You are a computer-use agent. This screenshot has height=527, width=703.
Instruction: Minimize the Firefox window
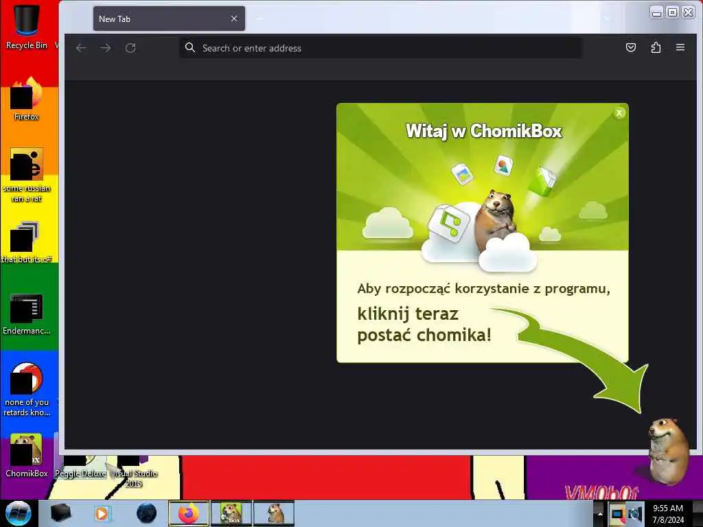657,12
